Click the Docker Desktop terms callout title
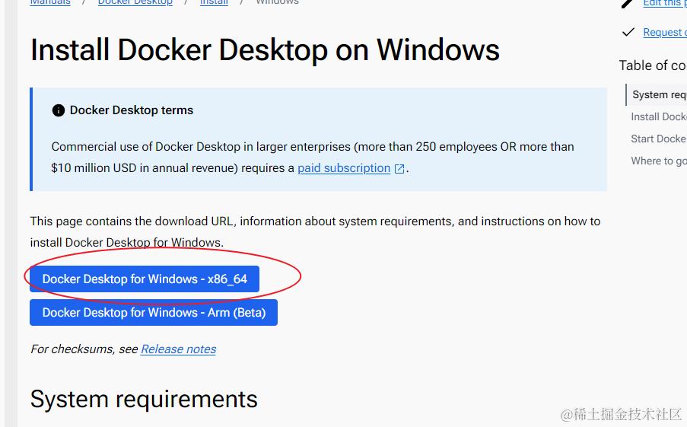 [131, 110]
